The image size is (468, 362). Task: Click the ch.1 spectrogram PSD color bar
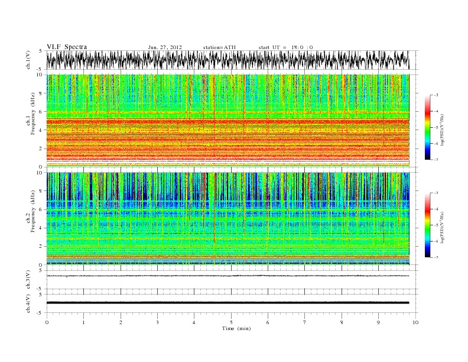(x=428, y=128)
